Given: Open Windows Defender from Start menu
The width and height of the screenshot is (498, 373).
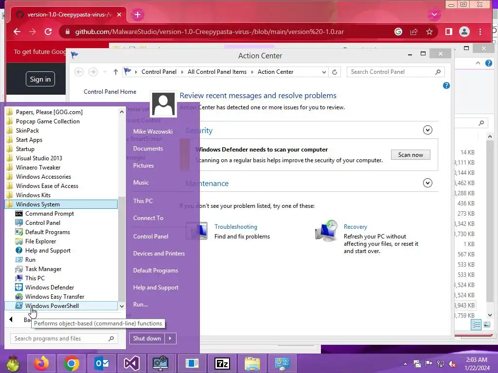Looking at the screenshot, I should point(61,287).
